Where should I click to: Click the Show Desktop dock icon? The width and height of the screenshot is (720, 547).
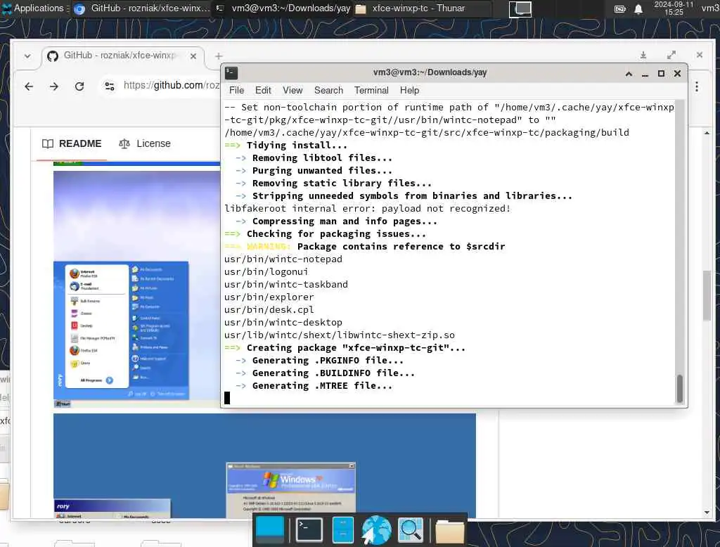pos(269,529)
